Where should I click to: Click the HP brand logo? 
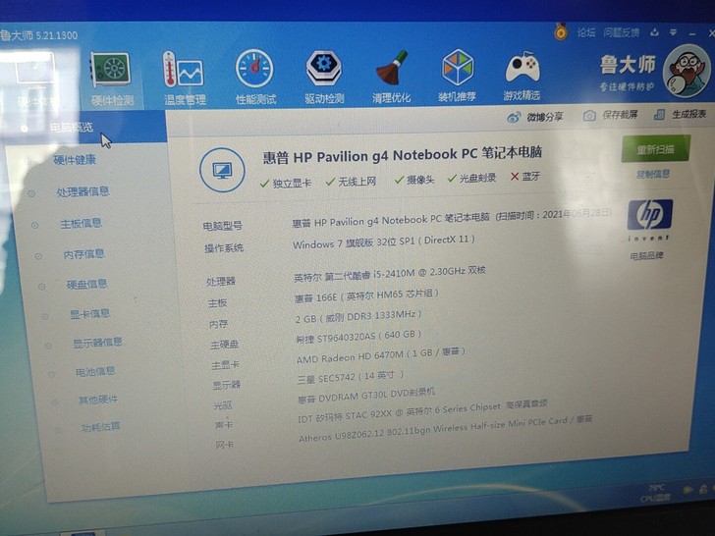click(650, 215)
